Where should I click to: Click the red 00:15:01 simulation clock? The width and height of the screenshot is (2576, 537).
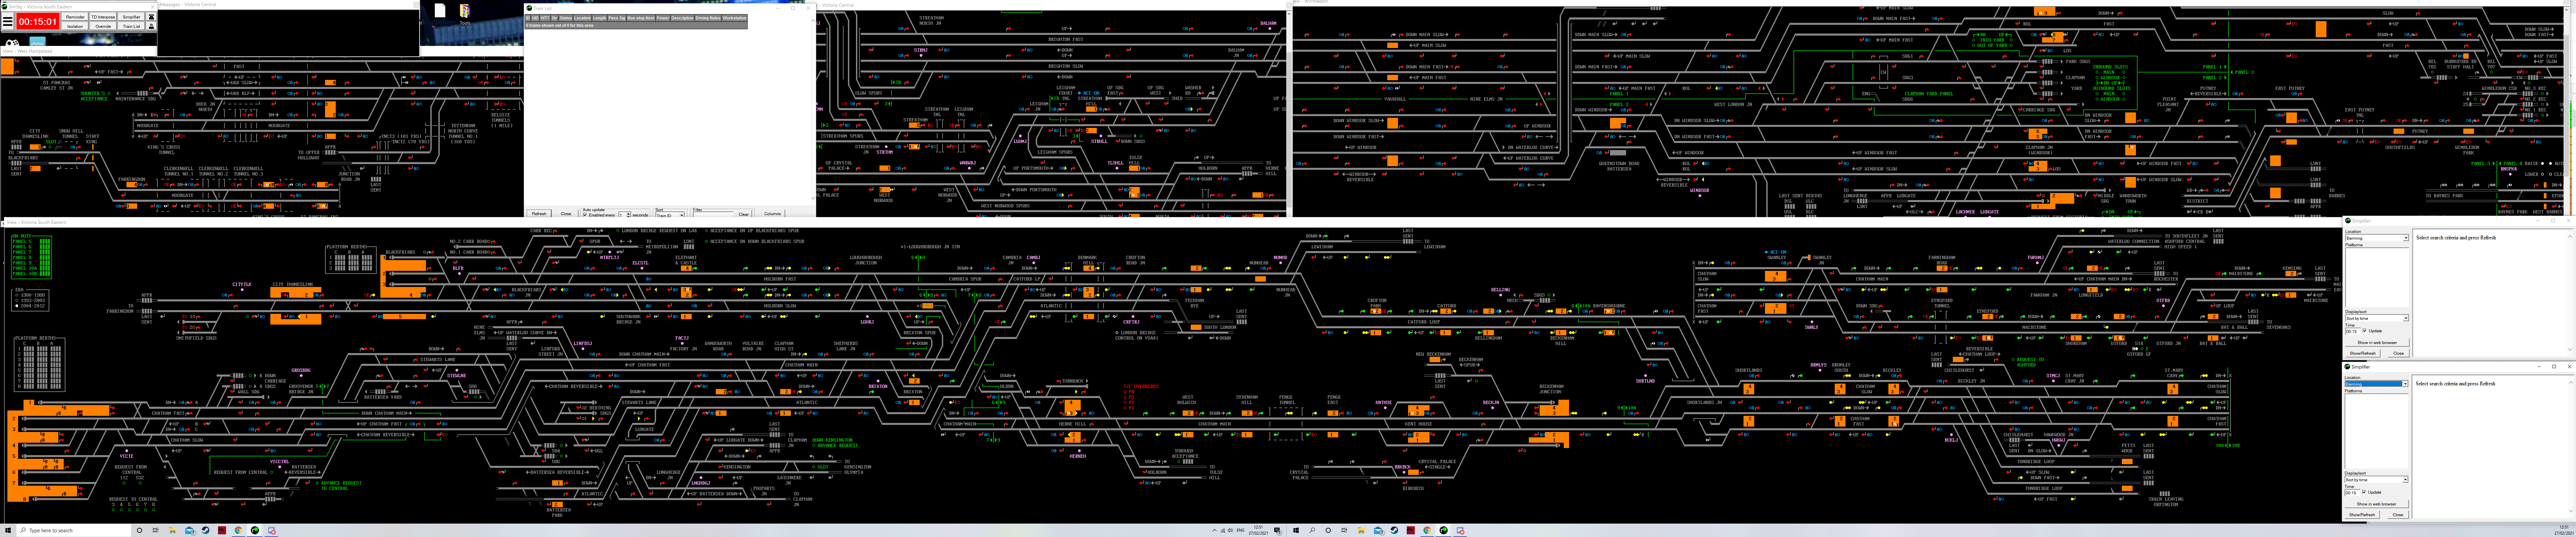click(38, 21)
